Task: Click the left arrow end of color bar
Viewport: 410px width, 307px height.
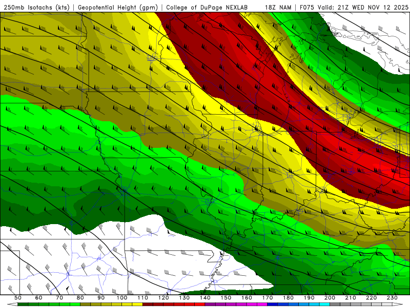Action: (x=12, y=304)
